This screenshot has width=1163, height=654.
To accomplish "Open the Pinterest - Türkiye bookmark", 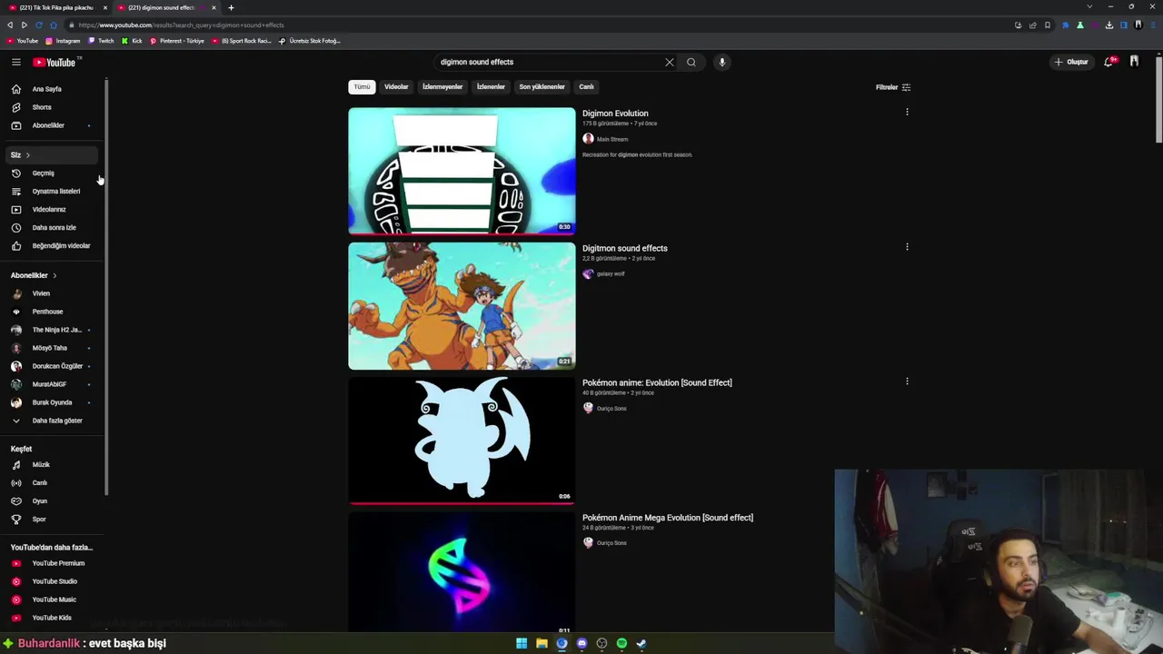I will point(177,41).
